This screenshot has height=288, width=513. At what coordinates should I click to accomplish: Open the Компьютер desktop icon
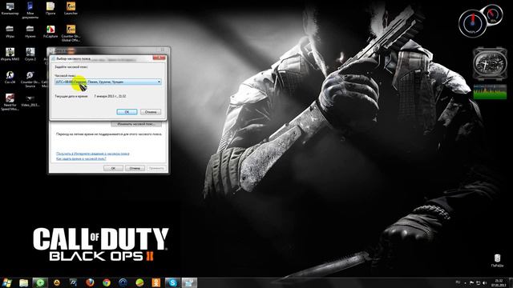tap(10, 9)
